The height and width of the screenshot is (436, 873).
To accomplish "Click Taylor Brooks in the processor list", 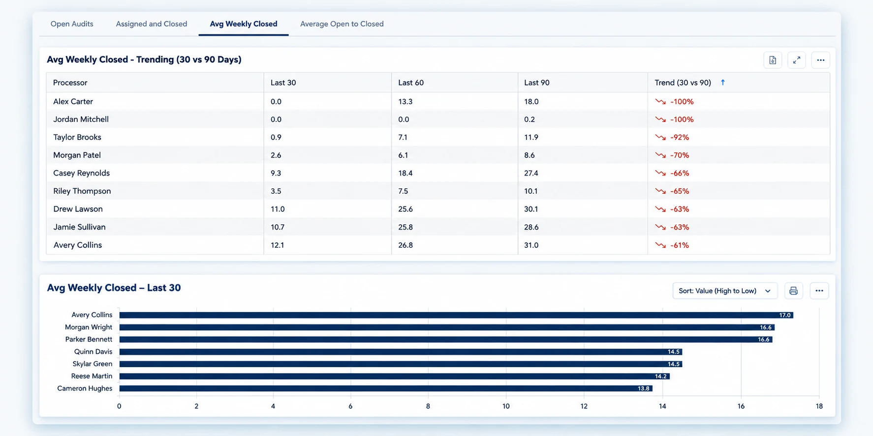I will click(77, 137).
